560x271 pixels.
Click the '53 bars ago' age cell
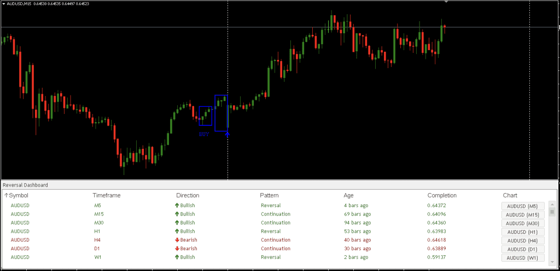pyautogui.click(x=357, y=231)
